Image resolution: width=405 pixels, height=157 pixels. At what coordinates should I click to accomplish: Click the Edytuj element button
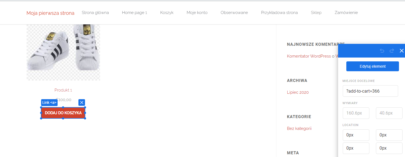pyautogui.click(x=372, y=66)
